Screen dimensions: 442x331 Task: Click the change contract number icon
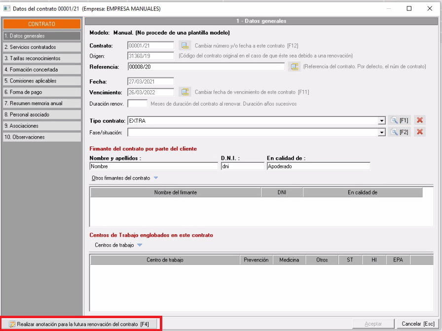coord(184,45)
